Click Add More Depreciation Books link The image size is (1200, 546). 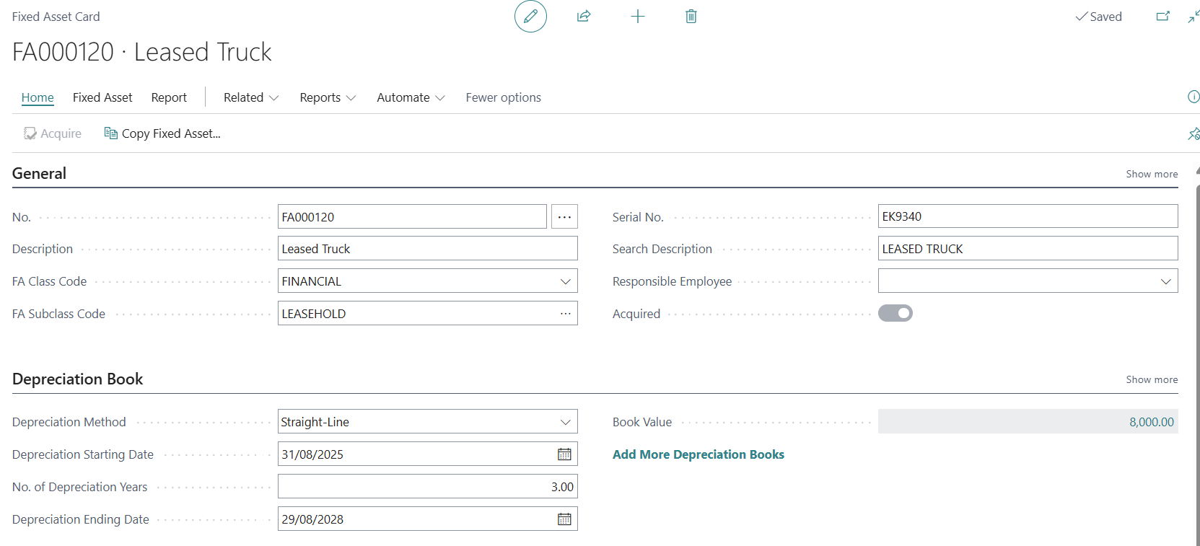tap(698, 454)
